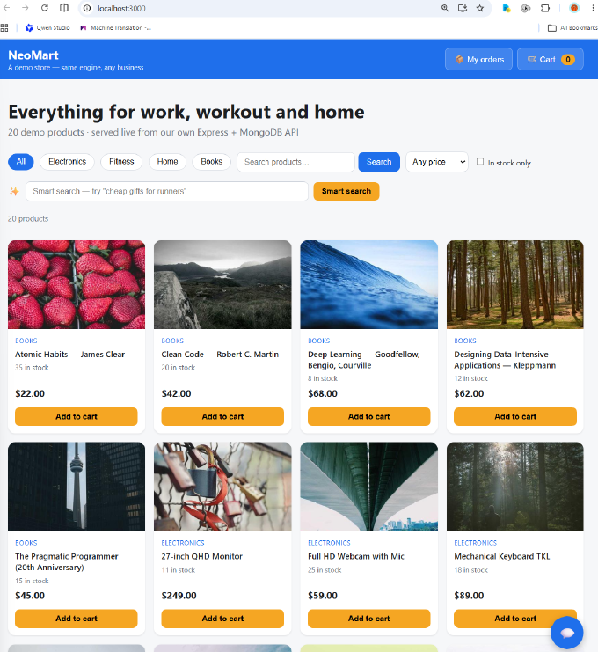Screen dimensions: 598x652
Task: Add 27-inch QHD Monitor to cart
Action: [222, 619]
